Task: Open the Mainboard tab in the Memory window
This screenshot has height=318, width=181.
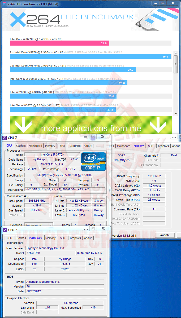Action: click(x=123, y=146)
